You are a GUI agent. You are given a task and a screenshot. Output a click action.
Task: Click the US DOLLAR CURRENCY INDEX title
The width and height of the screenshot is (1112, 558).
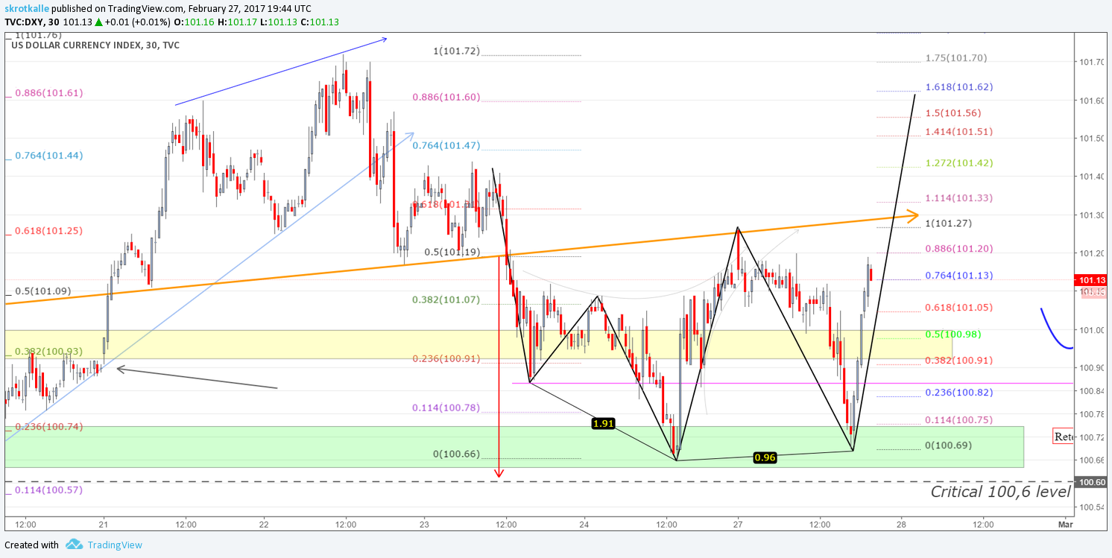[95, 45]
